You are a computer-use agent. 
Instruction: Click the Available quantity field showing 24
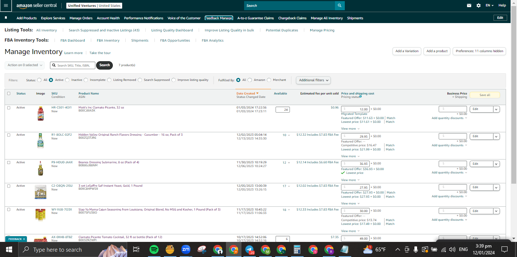tap(283, 110)
